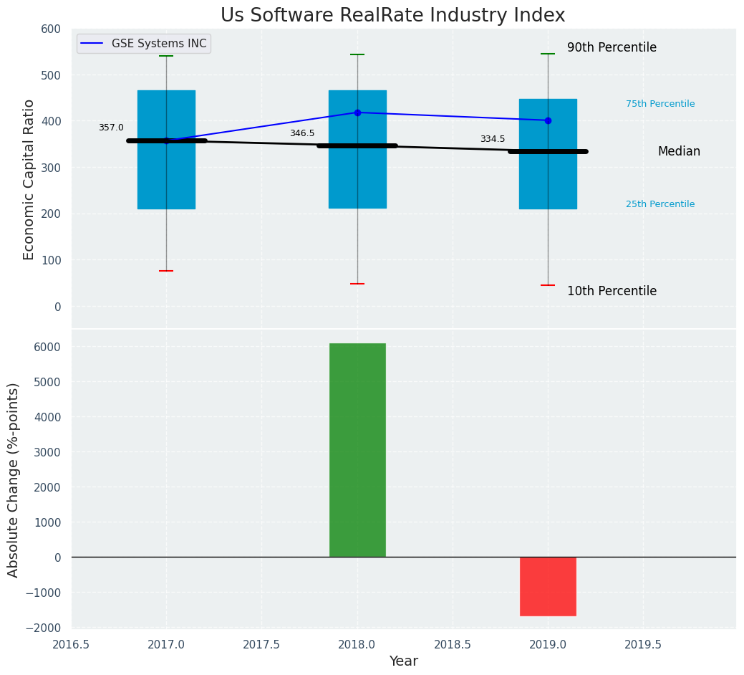
Task: Click the 10th Percentile annotation
Action: click(x=612, y=292)
